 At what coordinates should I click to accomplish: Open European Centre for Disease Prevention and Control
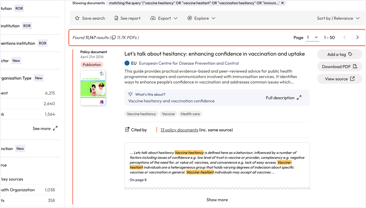tap(189, 63)
